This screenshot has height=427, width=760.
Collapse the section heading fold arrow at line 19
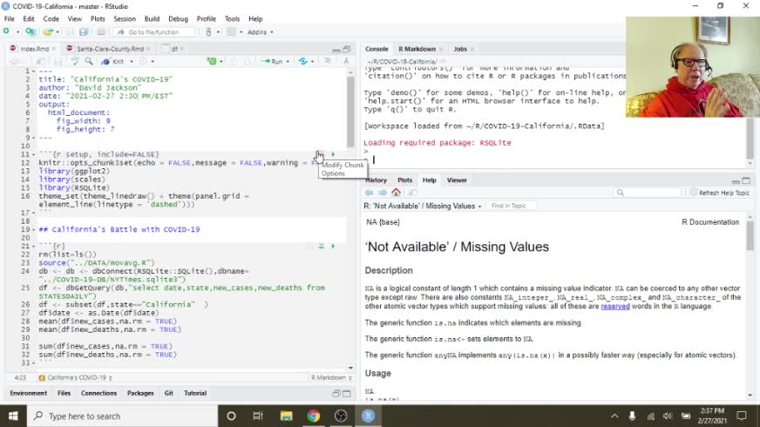click(33, 230)
